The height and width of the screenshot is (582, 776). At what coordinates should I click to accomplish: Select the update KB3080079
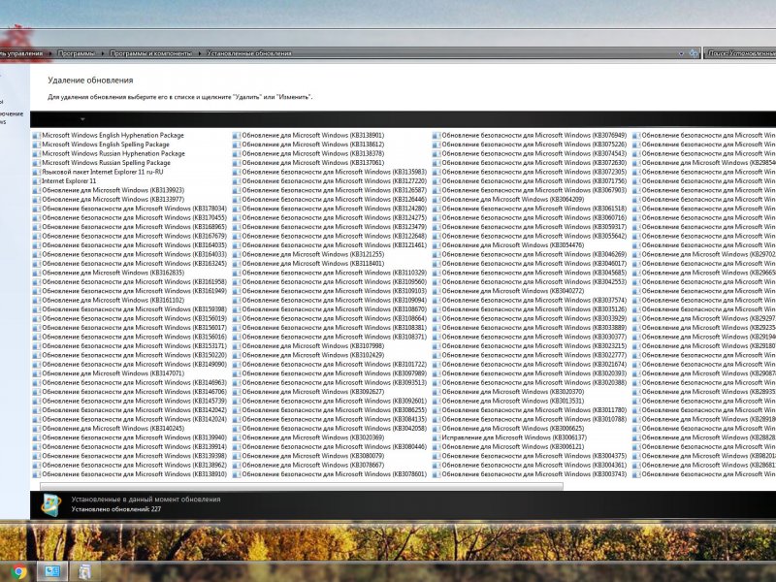pos(312,456)
